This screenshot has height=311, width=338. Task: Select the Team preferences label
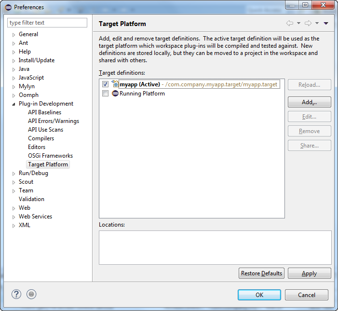(26, 190)
